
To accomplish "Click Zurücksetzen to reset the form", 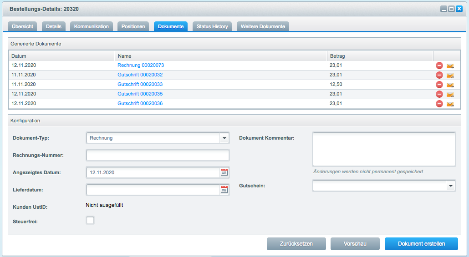I will pyautogui.click(x=296, y=244).
